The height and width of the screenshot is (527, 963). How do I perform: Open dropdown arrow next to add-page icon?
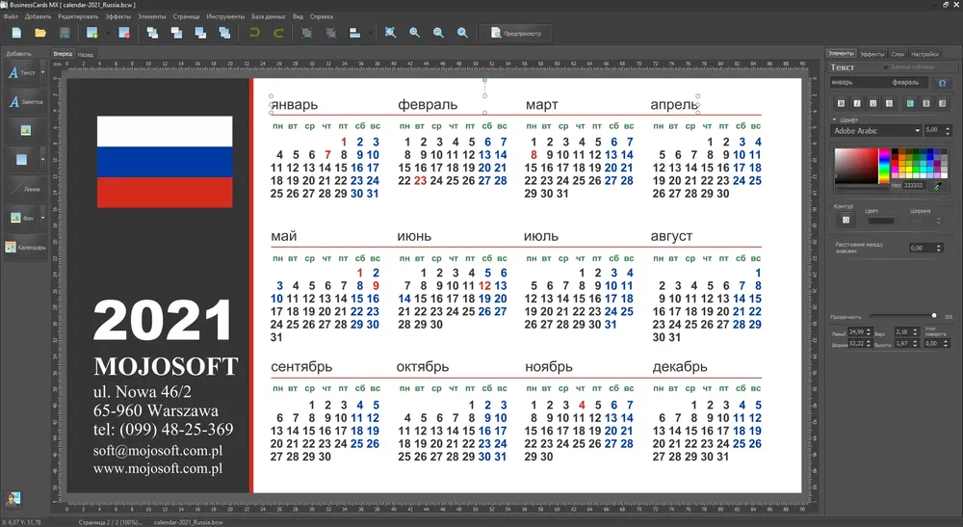(x=108, y=33)
